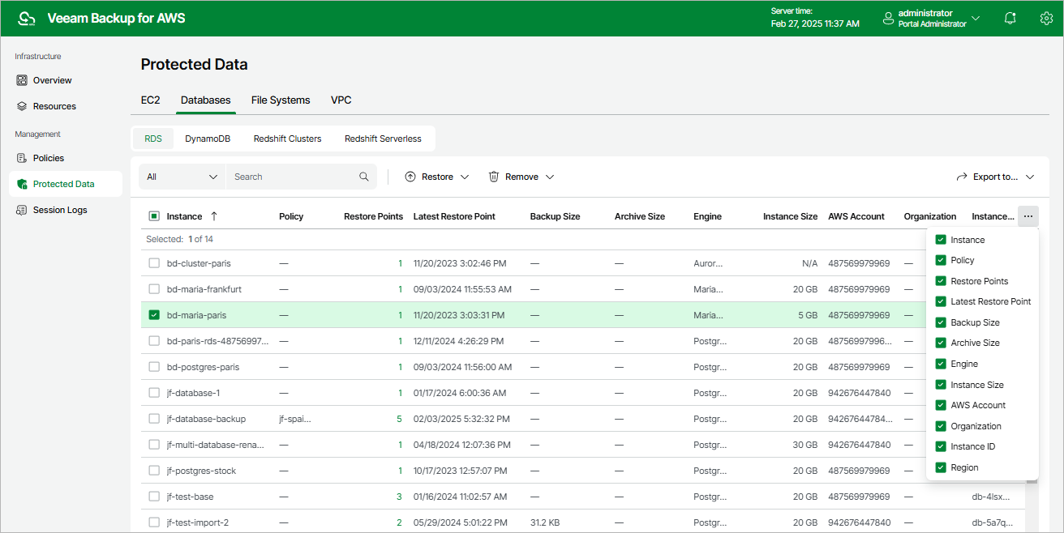
Task: Open Session Logs in the sidebar
Action: coord(59,210)
